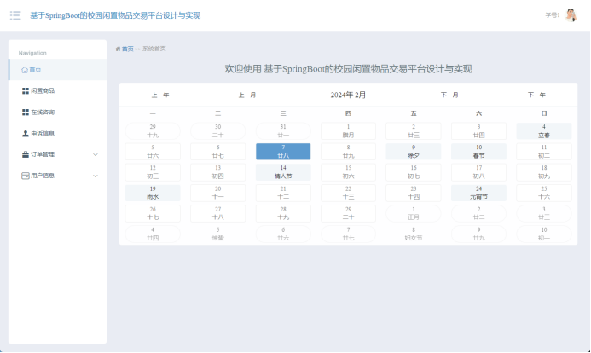
Task: Expand the 用户信息 submenu chevron
Action: (x=96, y=176)
